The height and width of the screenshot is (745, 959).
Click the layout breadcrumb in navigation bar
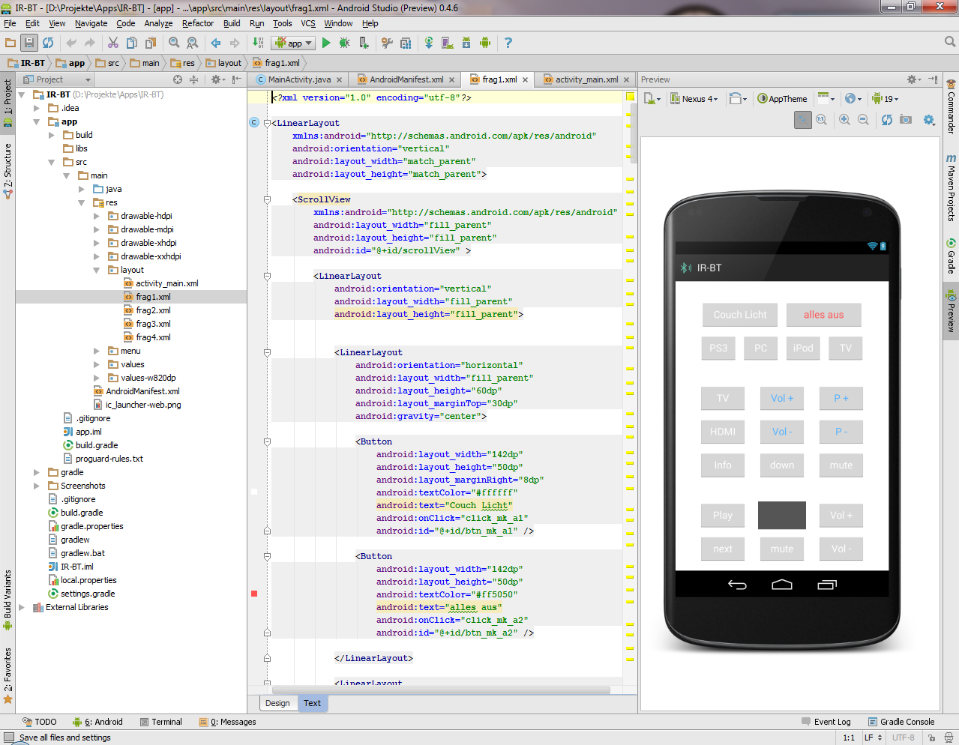(x=224, y=63)
